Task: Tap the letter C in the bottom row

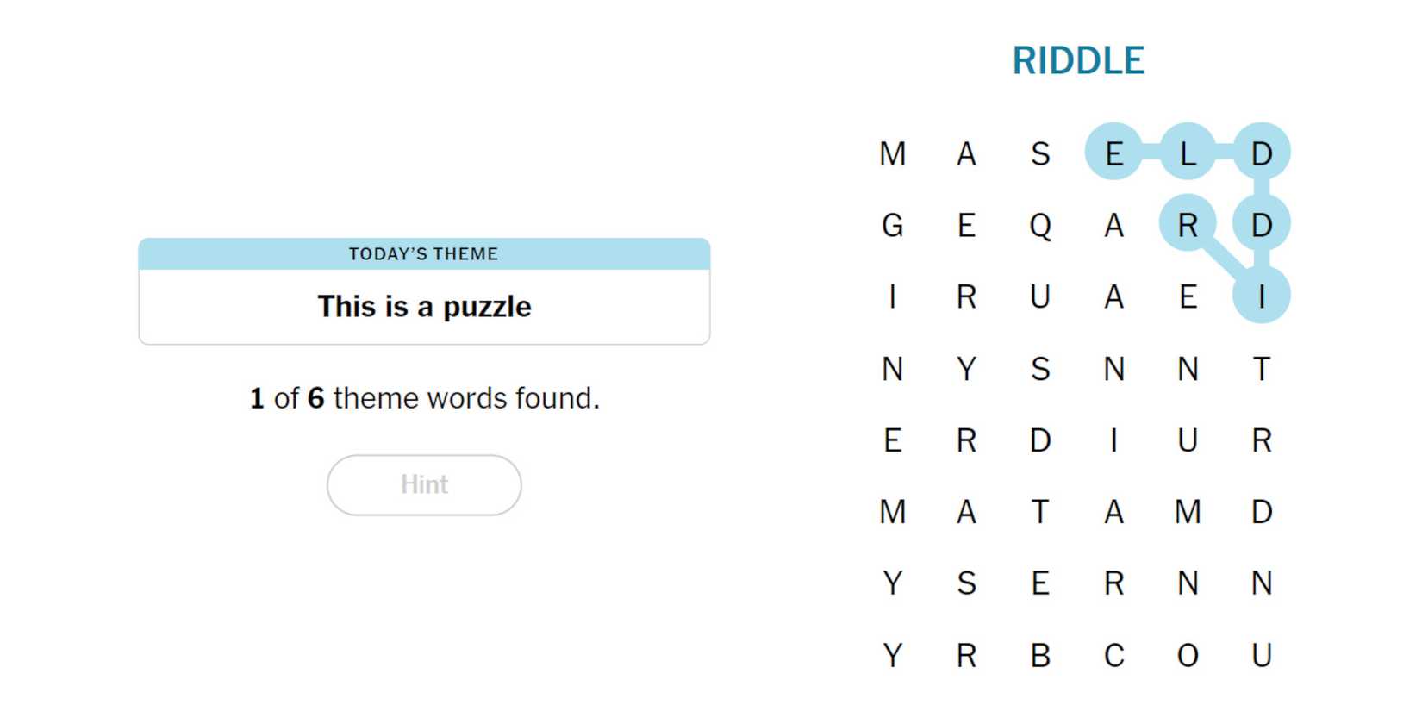Action: [x=1114, y=656]
